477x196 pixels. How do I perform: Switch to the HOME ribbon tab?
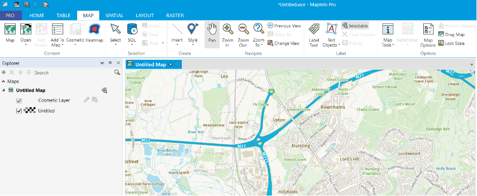pyautogui.click(x=37, y=16)
